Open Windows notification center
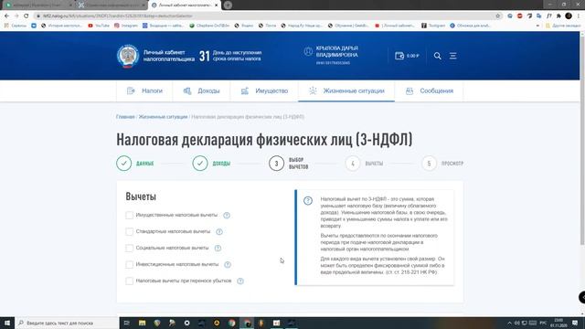Viewport: 585px width, 329px height. click(575, 323)
